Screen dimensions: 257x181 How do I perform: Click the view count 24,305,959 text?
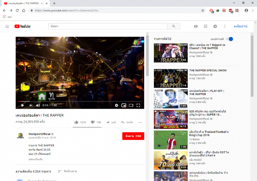point(30,122)
